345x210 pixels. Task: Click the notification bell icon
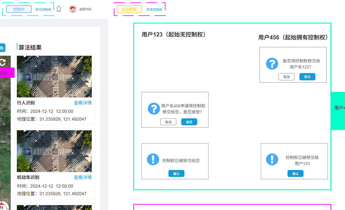tap(59, 9)
